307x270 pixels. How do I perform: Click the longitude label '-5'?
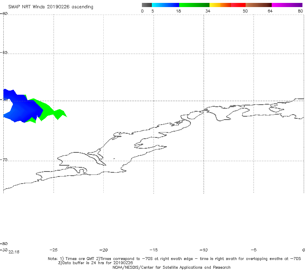coord(253,250)
